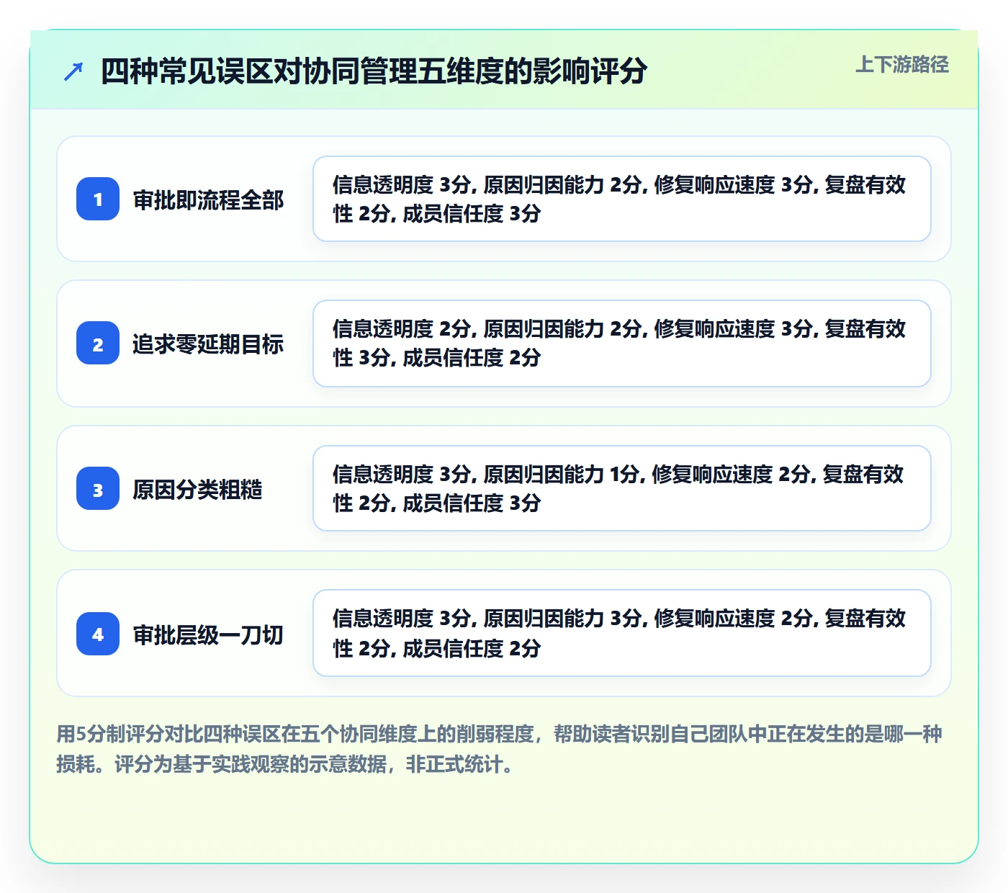This screenshot has width=1008, height=893.
Task: Click the footnote beginning 用5分制评分对比
Action: (500, 749)
